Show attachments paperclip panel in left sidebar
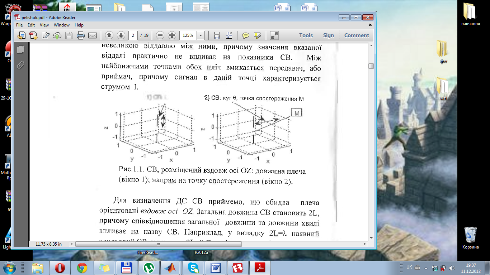This screenshot has width=490, height=275. pos(20,65)
